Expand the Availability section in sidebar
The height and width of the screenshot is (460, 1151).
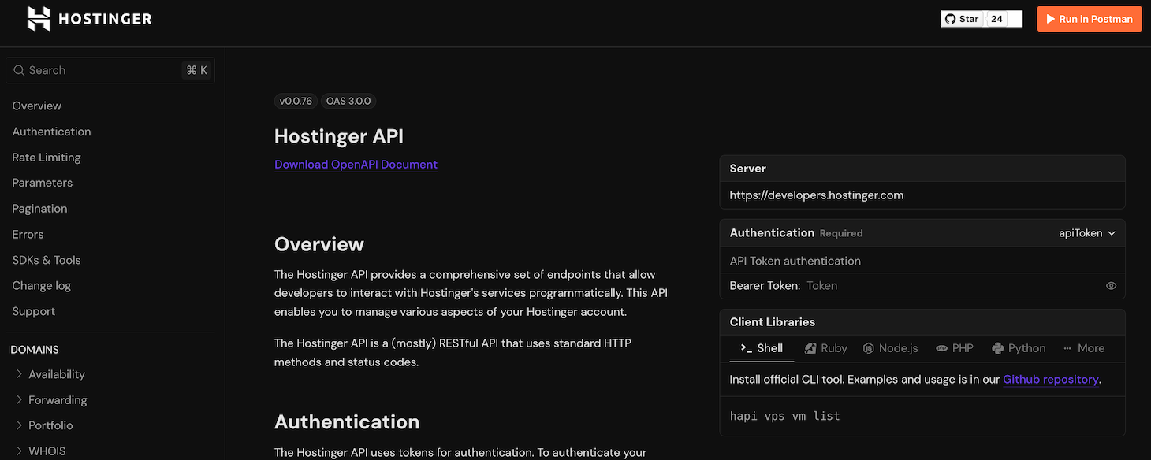click(x=20, y=374)
